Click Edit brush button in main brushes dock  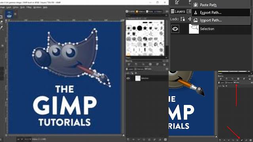[x=129, y=64]
